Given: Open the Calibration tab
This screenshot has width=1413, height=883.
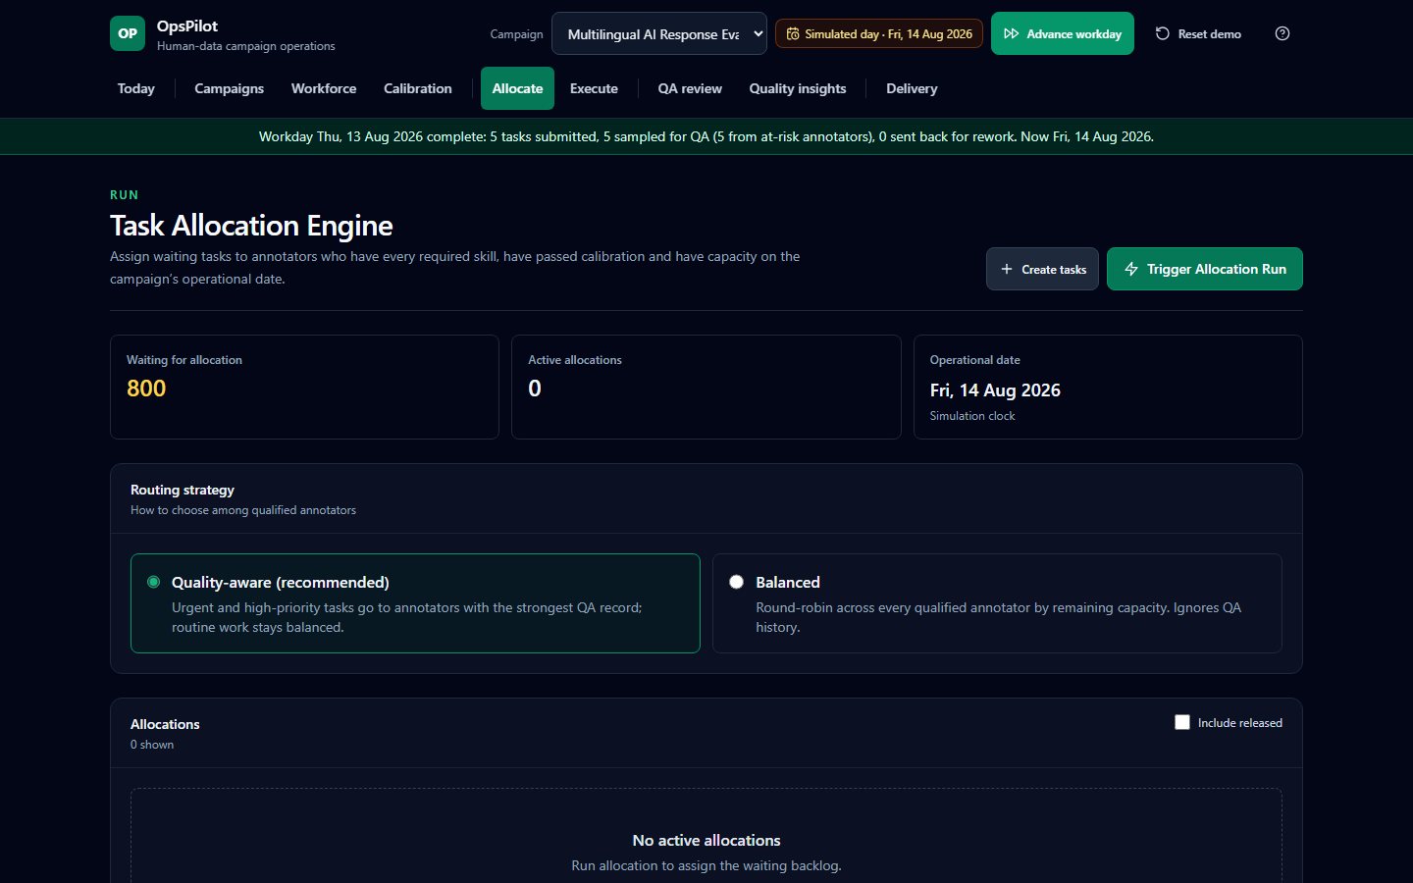Looking at the screenshot, I should [x=418, y=88].
